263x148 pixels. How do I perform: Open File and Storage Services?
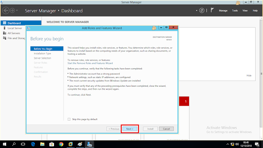[16, 38]
